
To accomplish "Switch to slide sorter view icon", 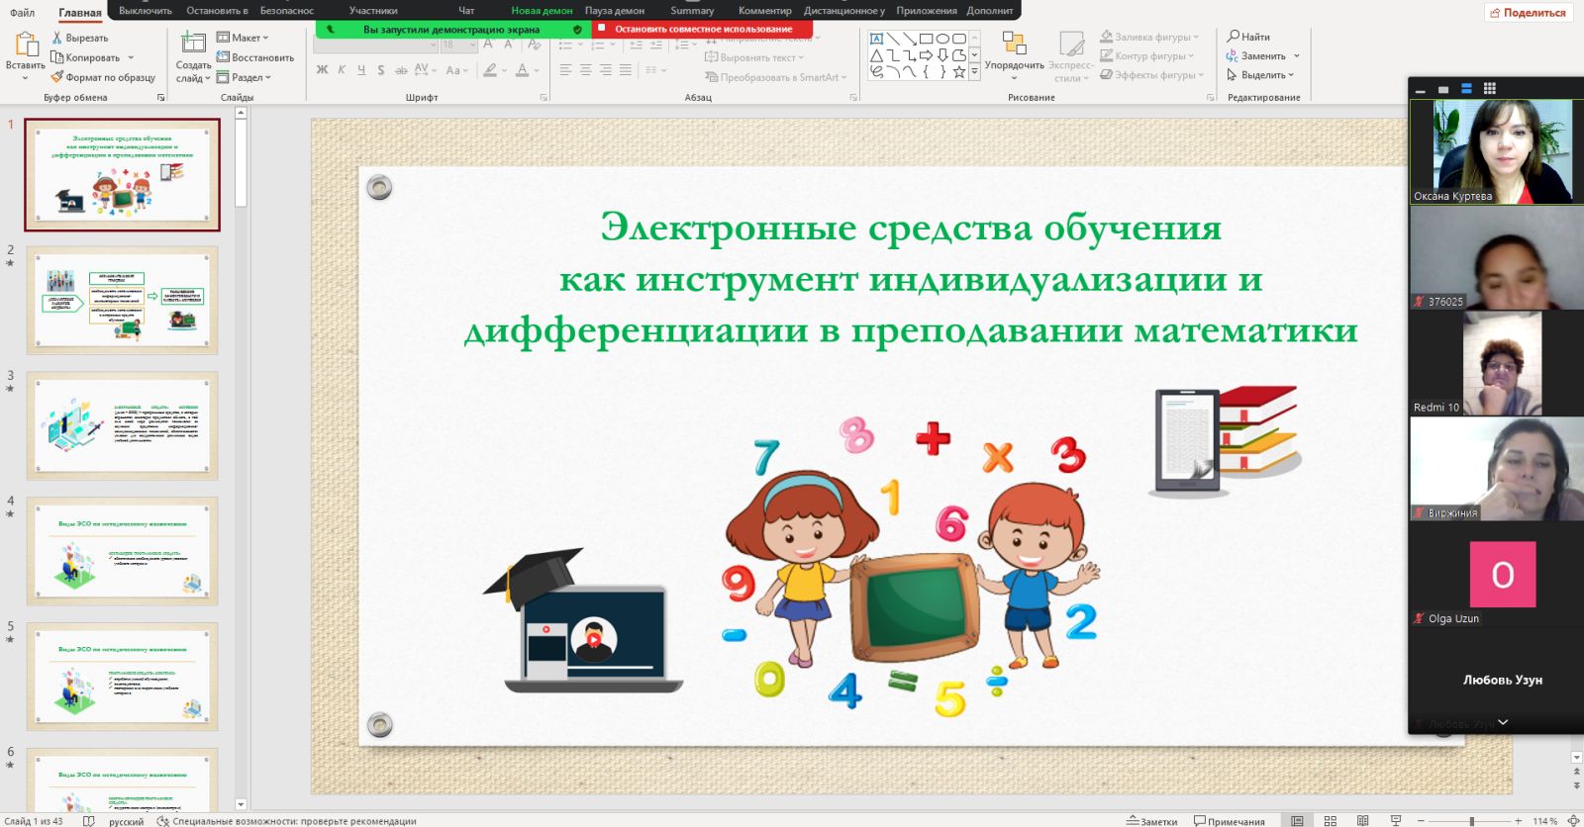I will coord(1330,821).
